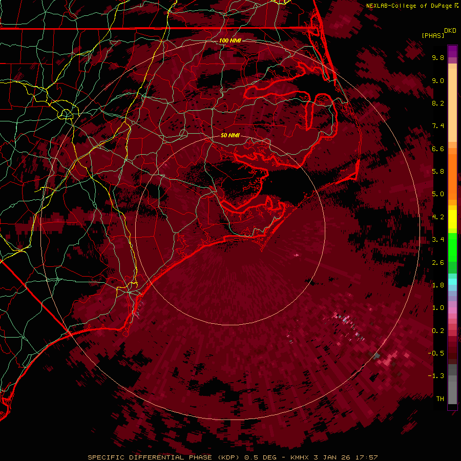Click the Specific Differential Phase caption at the bottom
This screenshot has width=461, height=461.
click(233, 457)
